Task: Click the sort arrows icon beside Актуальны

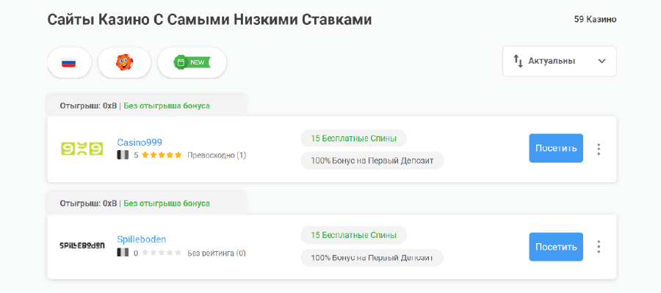Action: [x=518, y=62]
